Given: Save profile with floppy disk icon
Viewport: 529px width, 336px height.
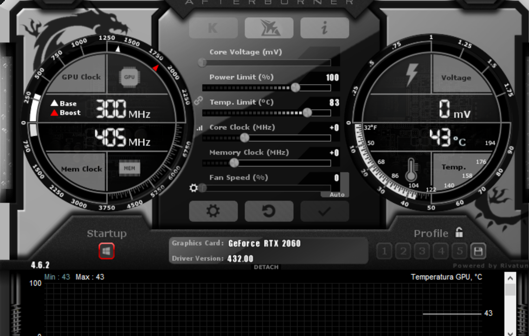Looking at the screenshot, I should 478,251.
